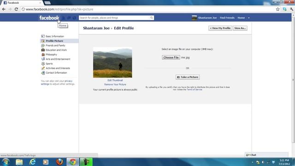Launch Internet Explorer from the taskbar
This screenshot has height=166, width=295.
click(x=32, y=162)
